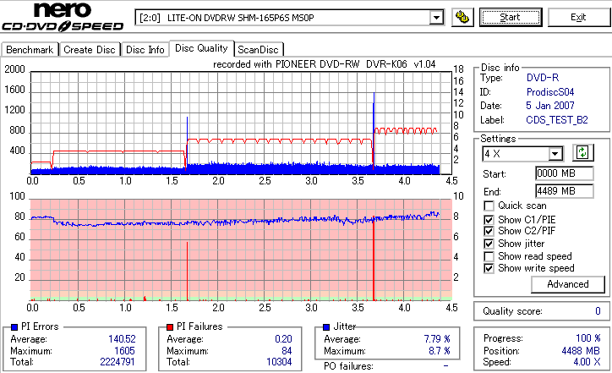Click the Speed value 4.00 X
Screen dimensions: 612x373
point(587,362)
